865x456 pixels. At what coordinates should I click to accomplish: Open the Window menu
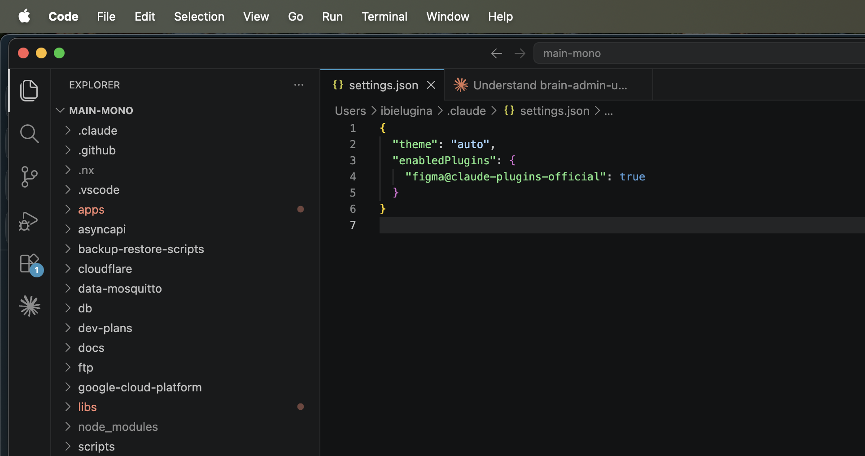point(448,17)
